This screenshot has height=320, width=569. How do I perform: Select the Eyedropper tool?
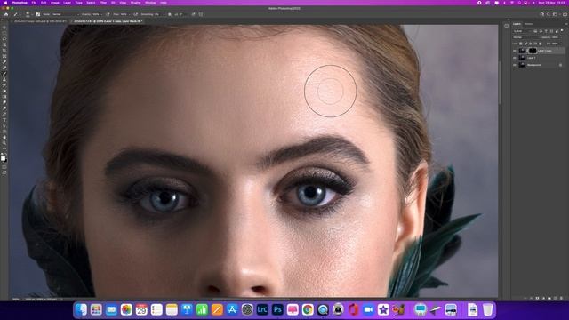[x=4, y=62]
